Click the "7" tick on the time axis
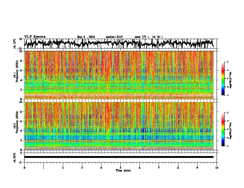The image size is (244, 188). pos(159,168)
